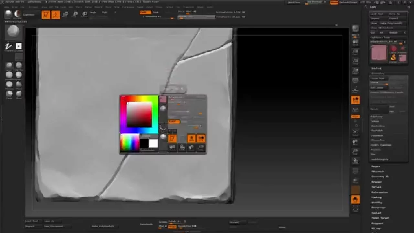Expand the SubTool section
Image resolution: width=414 pixels, height=233 pixels.
coord(376,69)
